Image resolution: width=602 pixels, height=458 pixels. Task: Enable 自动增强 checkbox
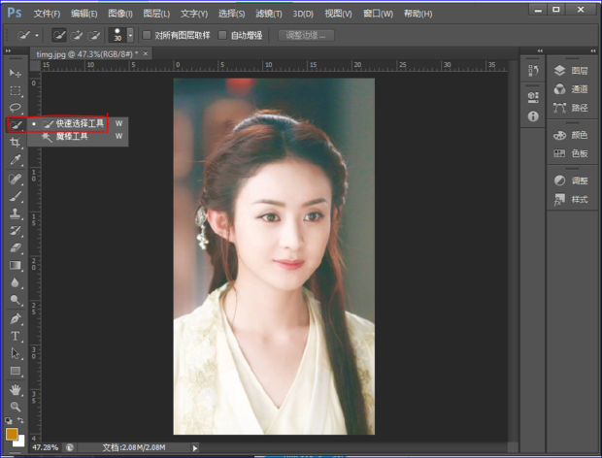[x=222, y=35]
